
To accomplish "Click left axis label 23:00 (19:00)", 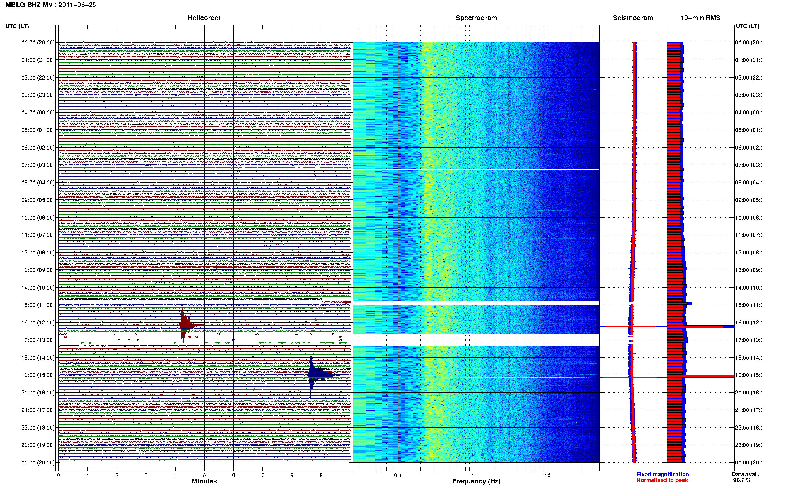I will [x=38, y=445].
